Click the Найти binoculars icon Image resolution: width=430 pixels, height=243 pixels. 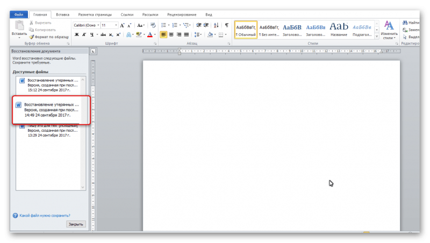(405, 23)
